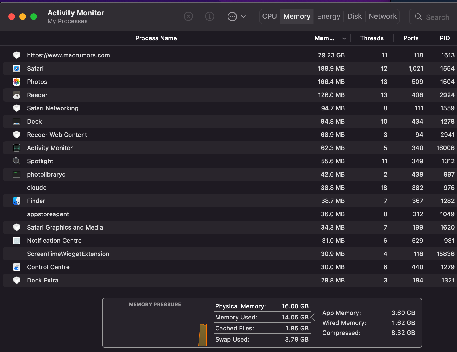This screenshot has height=352, width=457.
Task: Switch to the CPU tab
Action: pyautogui.click(x=270, y=16)
